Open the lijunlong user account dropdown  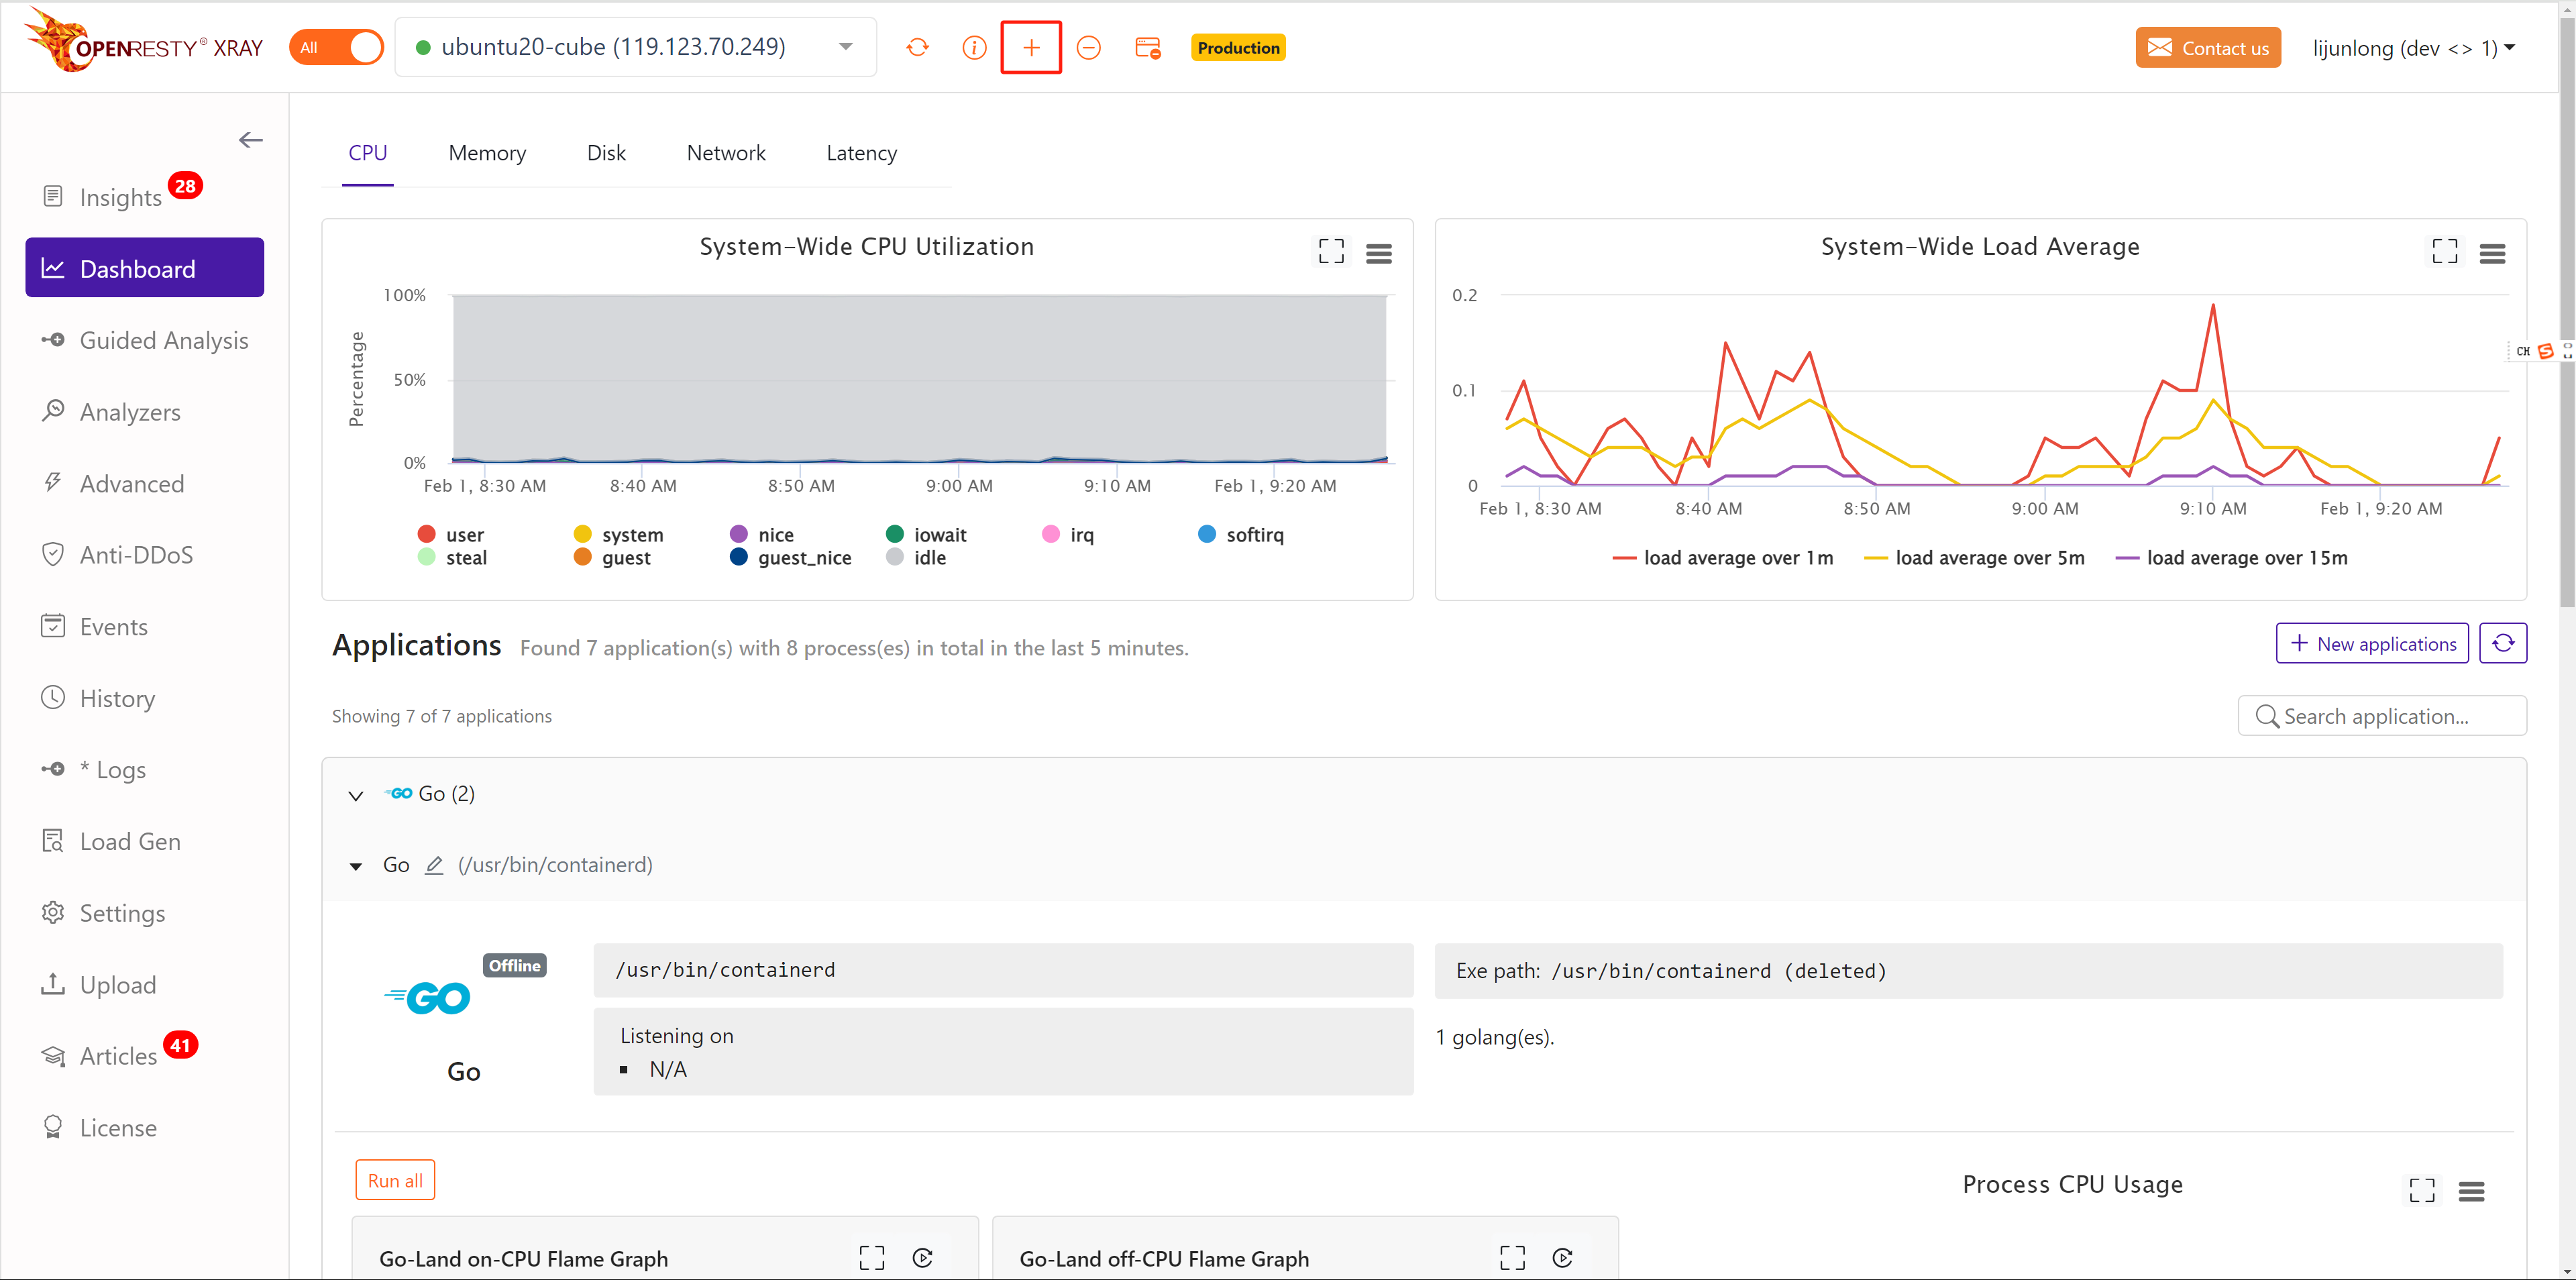click(2413, 48)
